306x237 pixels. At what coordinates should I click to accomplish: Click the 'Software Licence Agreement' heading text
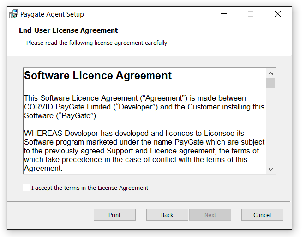[98, 75]
